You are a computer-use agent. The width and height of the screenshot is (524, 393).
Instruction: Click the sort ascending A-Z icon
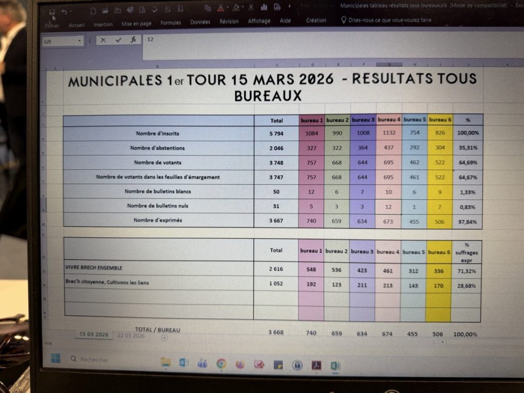[x=167, y=9]
